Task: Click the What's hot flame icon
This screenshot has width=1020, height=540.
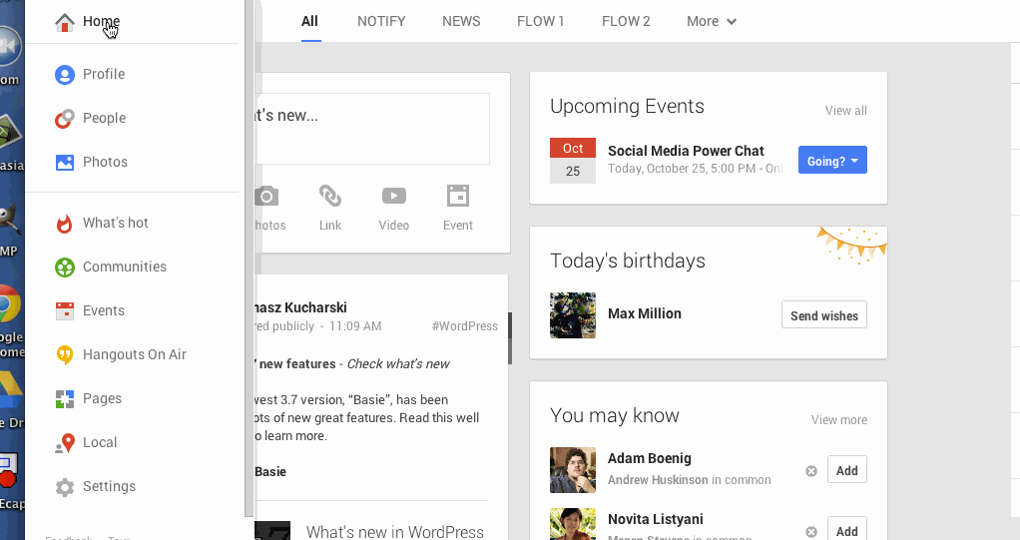Action: [x=65, y=224]
